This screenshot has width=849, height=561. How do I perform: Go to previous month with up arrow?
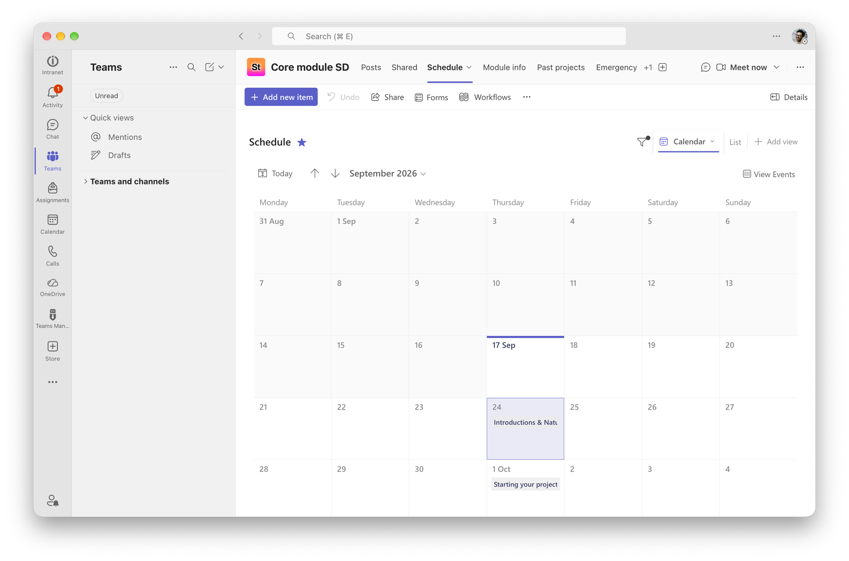[315, 173]
